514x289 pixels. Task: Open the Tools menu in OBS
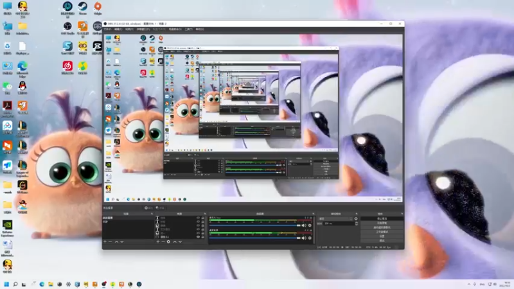[x=188, y=29]
